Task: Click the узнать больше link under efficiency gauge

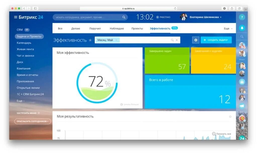Action: pos(130,104)
